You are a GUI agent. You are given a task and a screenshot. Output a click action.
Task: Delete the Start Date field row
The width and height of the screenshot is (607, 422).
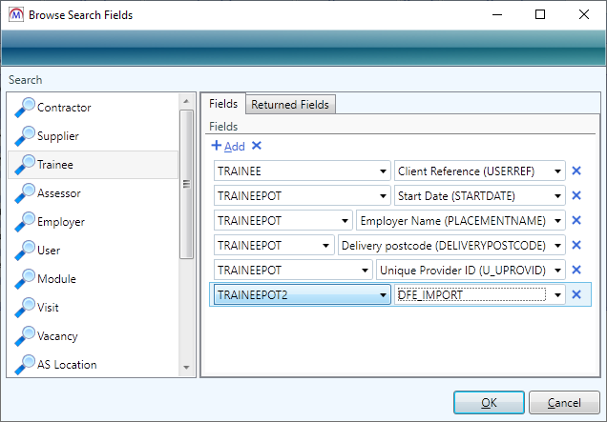tap(576, 195)
